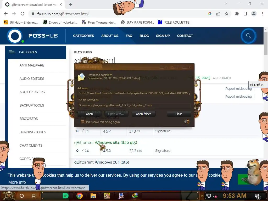Select BURNING TOOLS category

[33, 132]
